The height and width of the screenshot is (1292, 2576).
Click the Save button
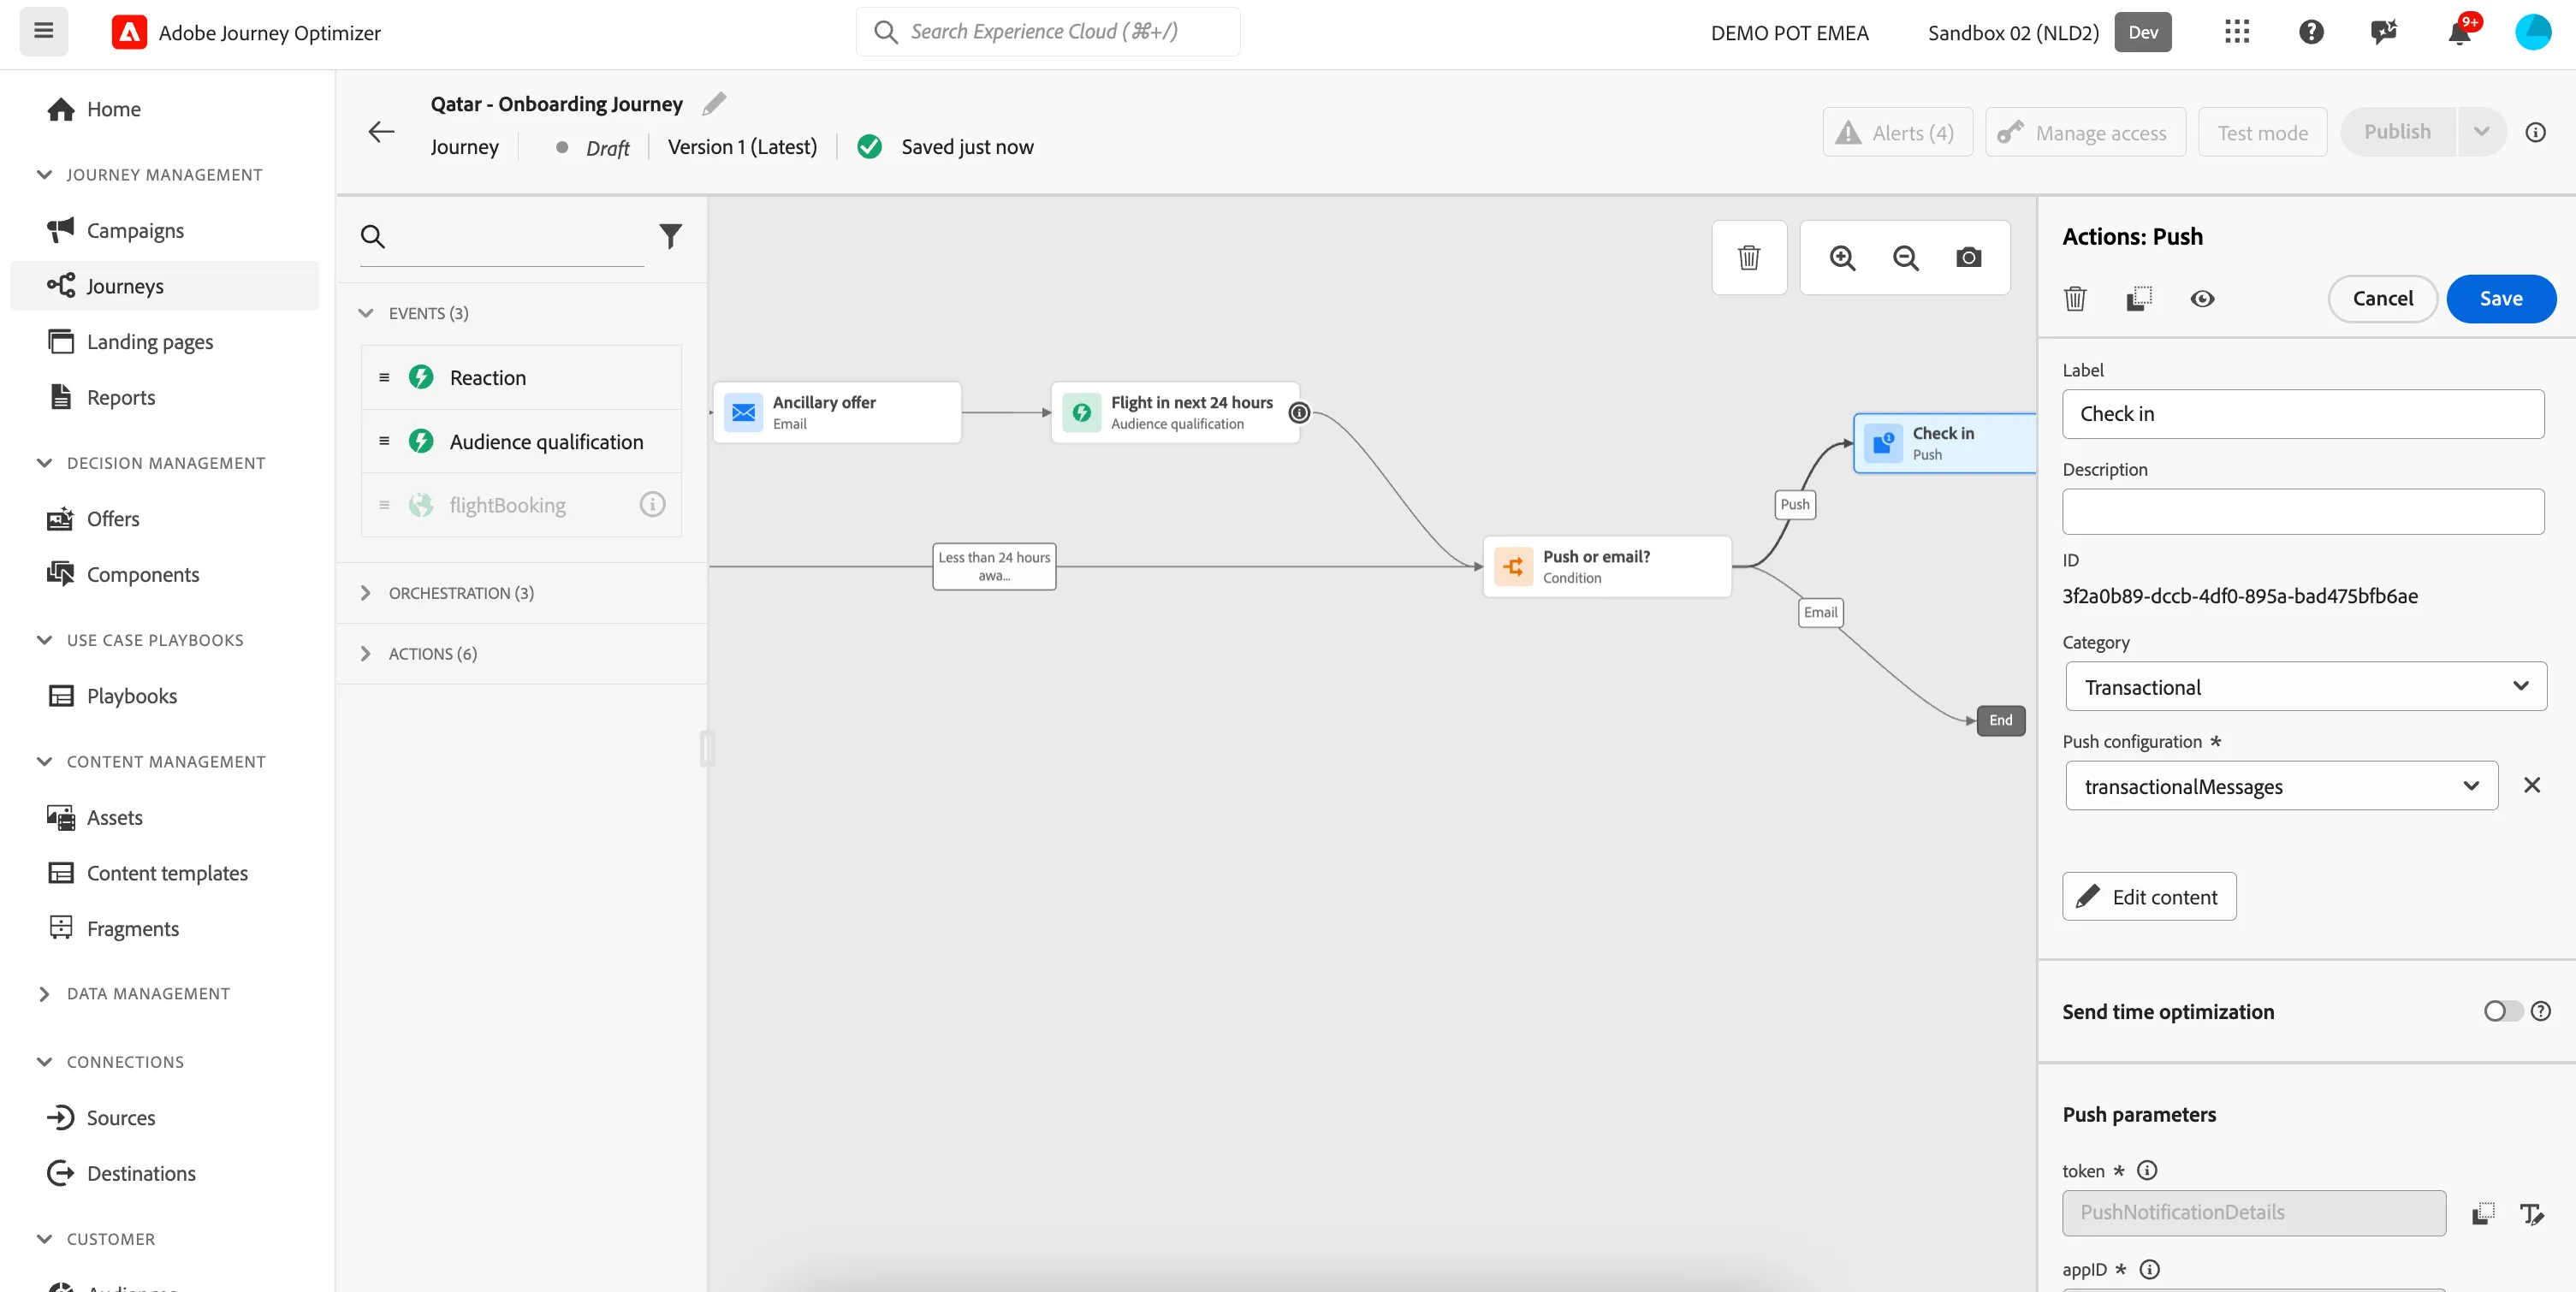tap(2500, 298)
